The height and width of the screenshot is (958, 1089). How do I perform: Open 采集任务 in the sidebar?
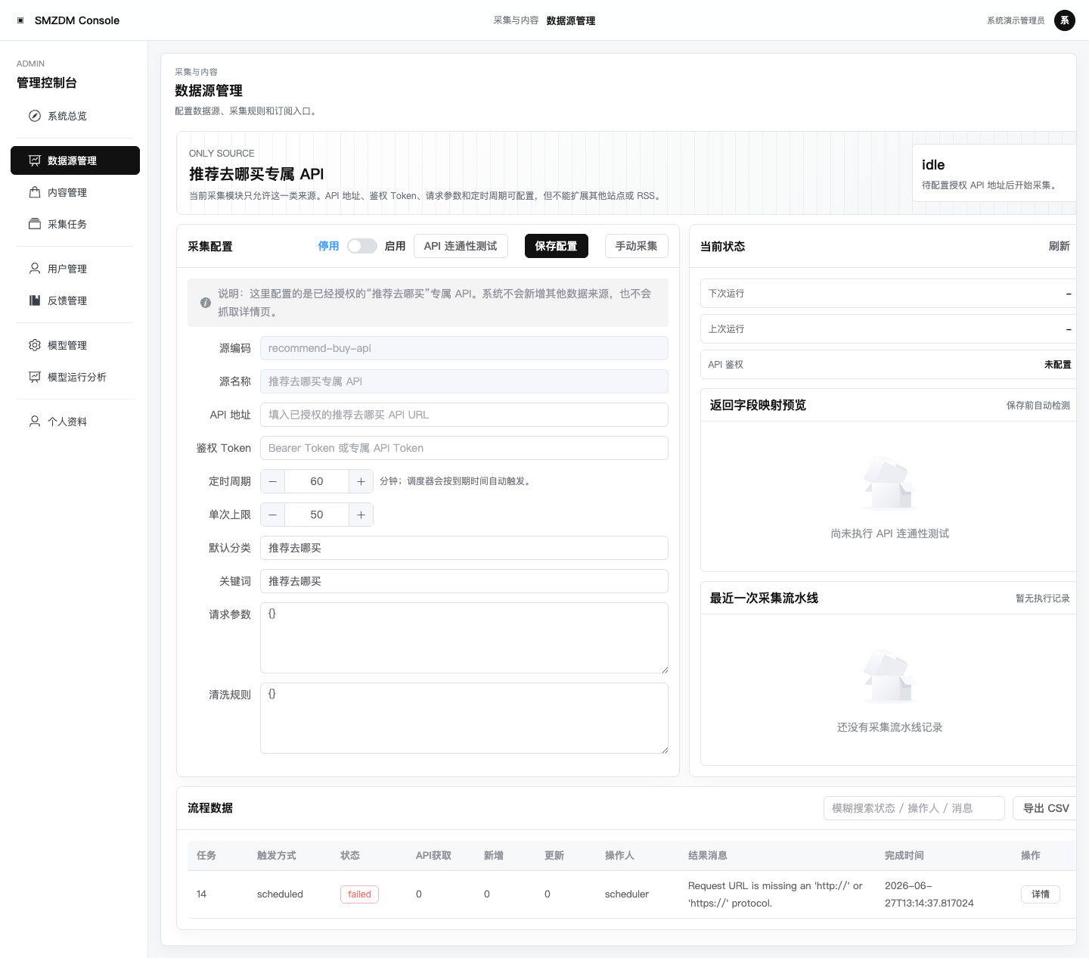[x=75, y=224]
